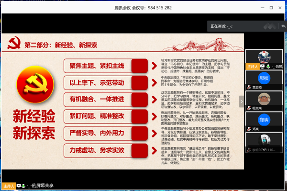This screenshot has height=191, width=287.
Task: Click the participant name 贾思桢
Action: coord(257,88)
